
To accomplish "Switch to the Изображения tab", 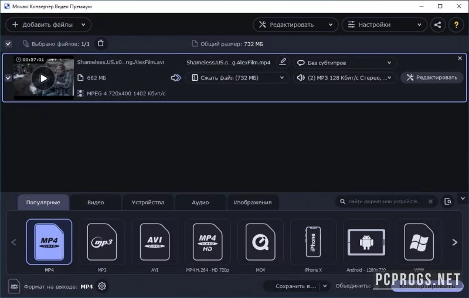I will 253,203.
